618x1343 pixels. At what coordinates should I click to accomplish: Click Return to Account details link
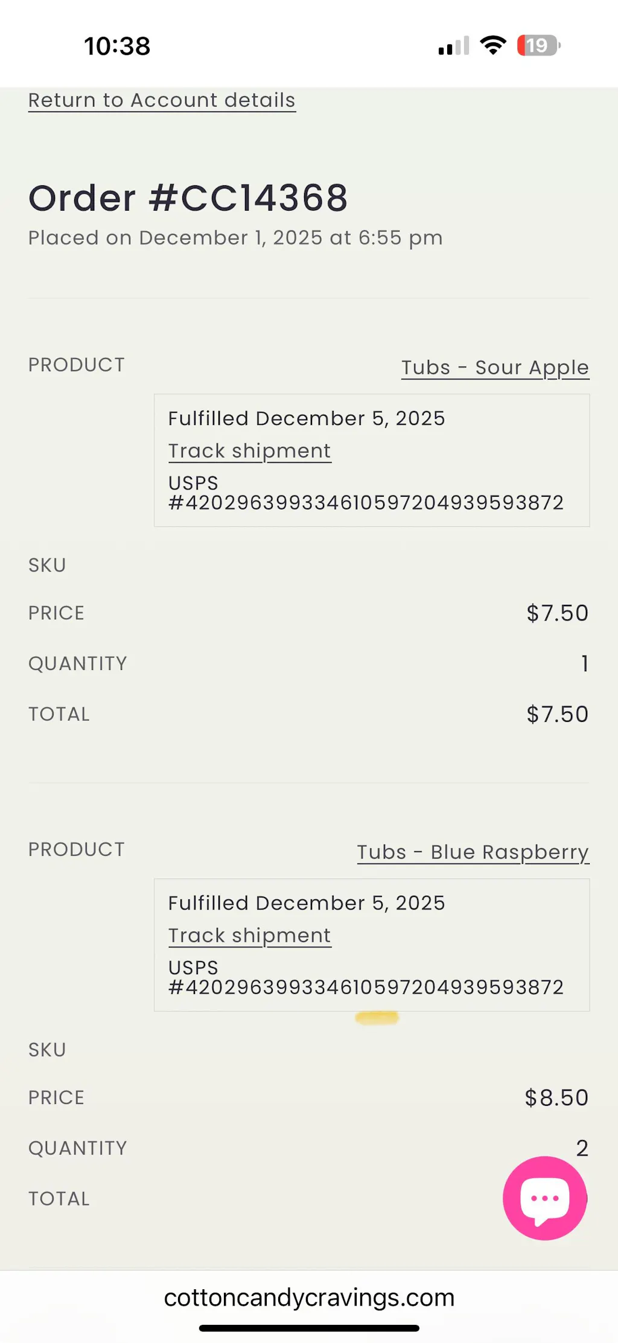[x=162, y=100]
